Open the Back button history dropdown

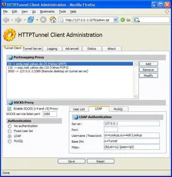point(12,20)
